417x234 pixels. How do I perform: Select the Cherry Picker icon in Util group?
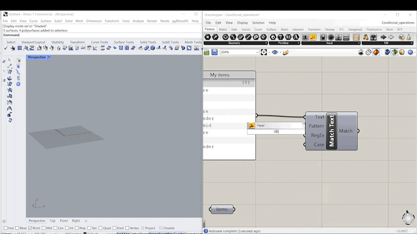[x=366, y=37]
